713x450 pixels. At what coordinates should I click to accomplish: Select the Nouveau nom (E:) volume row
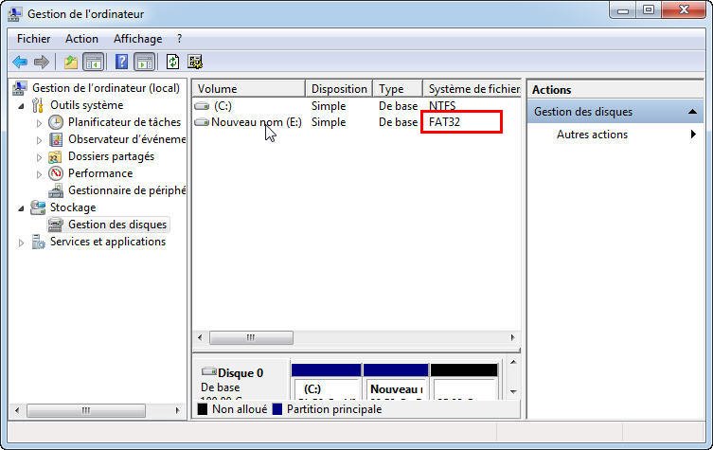[356, 122]
